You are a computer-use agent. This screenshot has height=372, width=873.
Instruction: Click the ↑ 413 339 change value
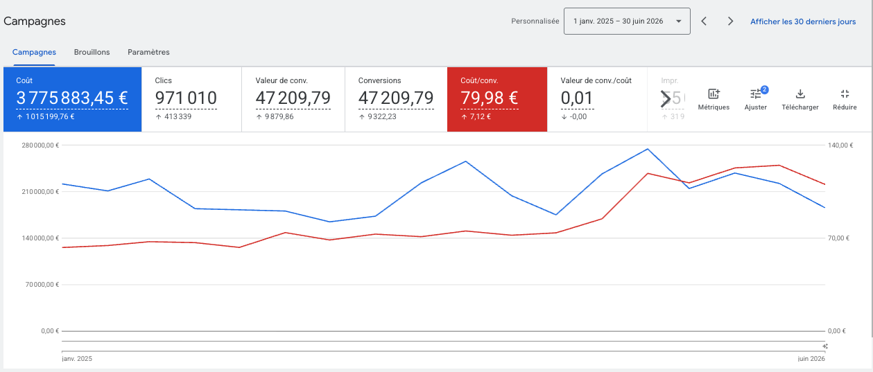pos(173,116)
